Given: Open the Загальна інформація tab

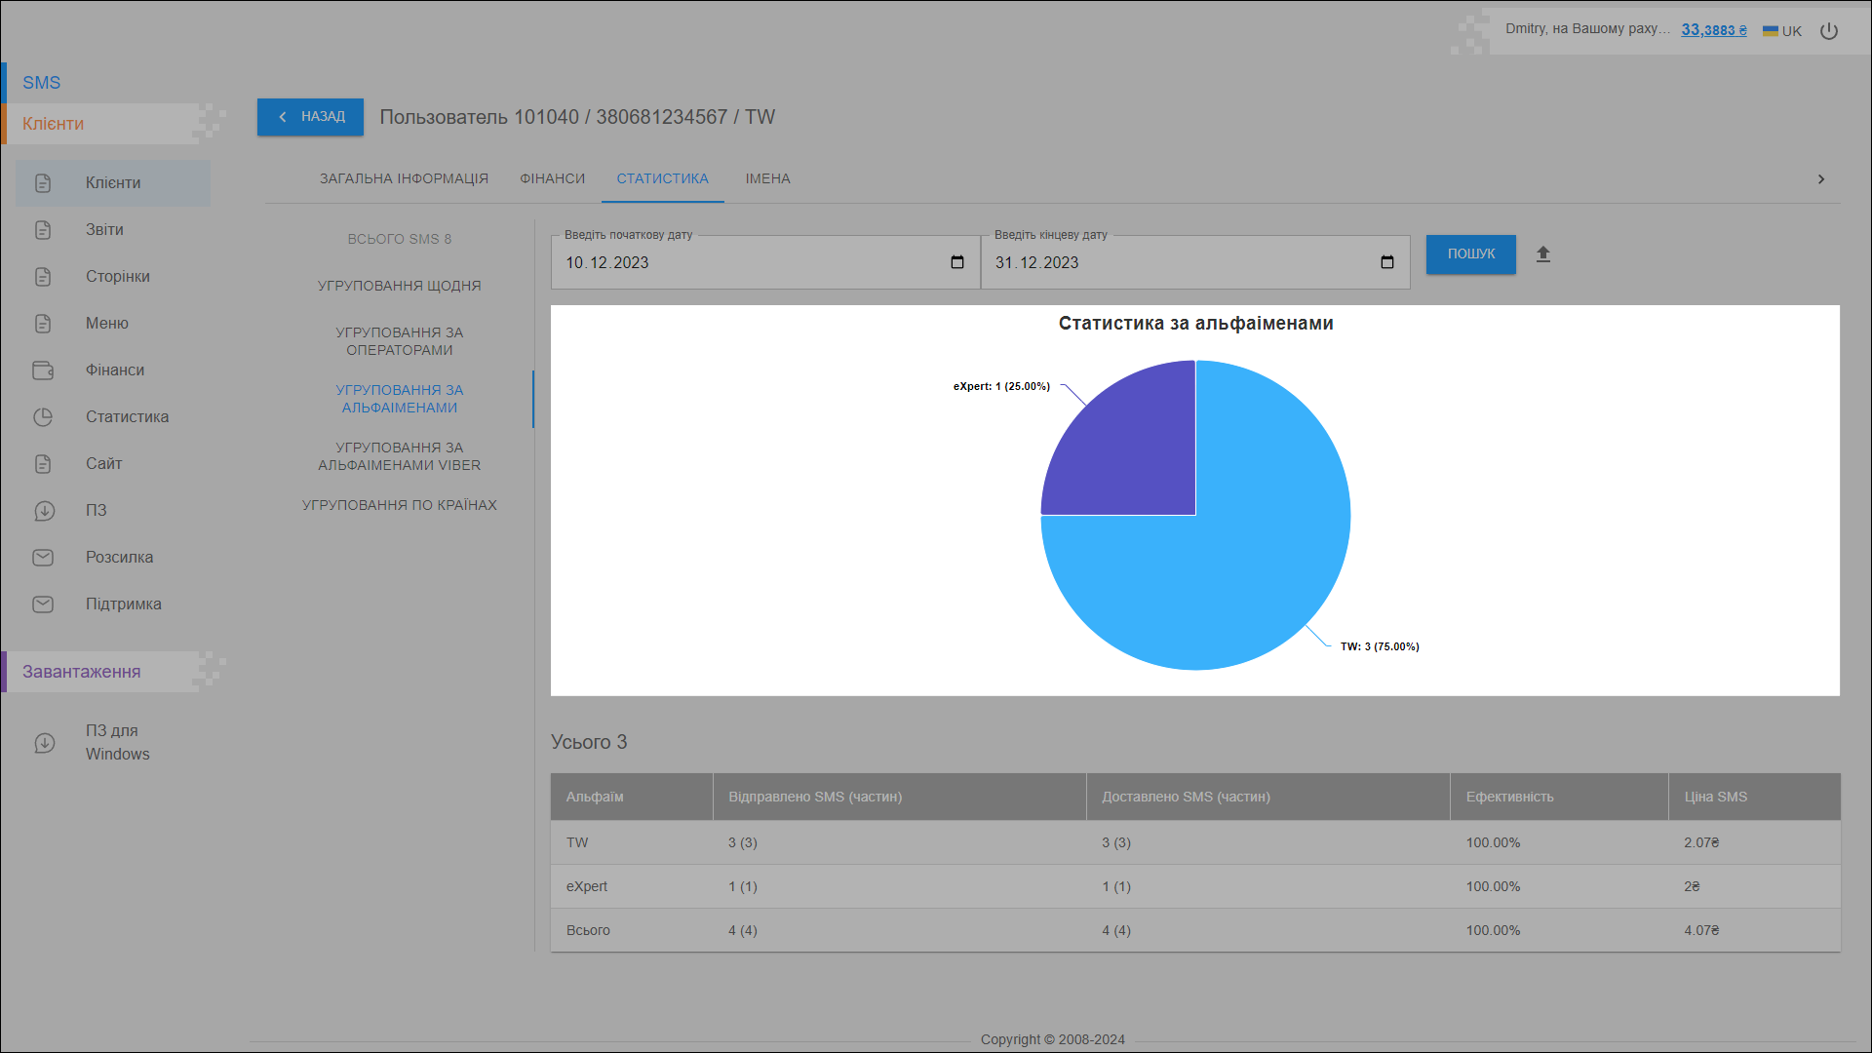Looking at the screenshot, I should 404,178.
